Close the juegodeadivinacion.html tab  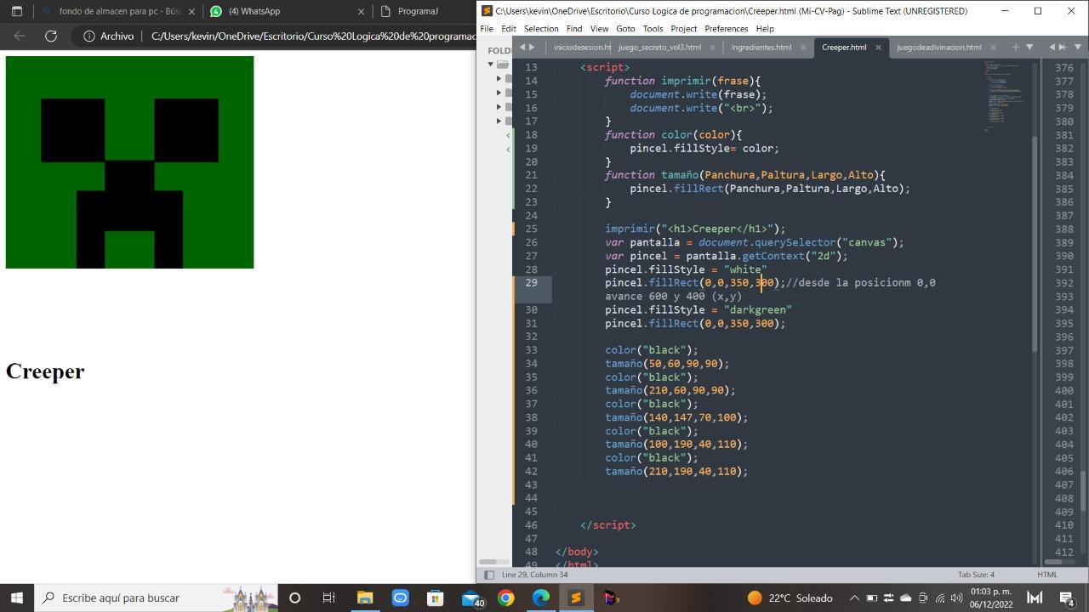coord(993,48)
